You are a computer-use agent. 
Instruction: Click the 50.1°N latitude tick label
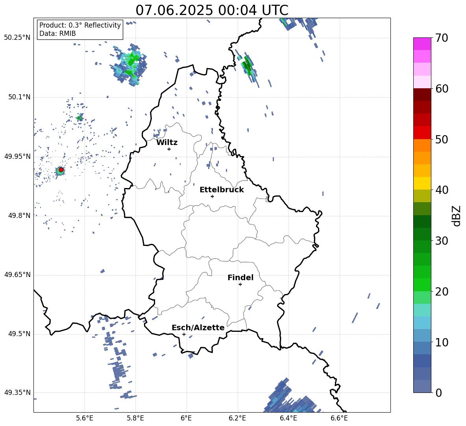tap(19, 97)
